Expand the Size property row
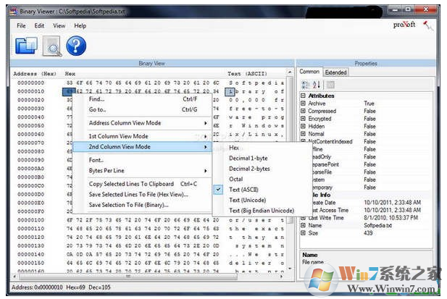 point(303,233)
